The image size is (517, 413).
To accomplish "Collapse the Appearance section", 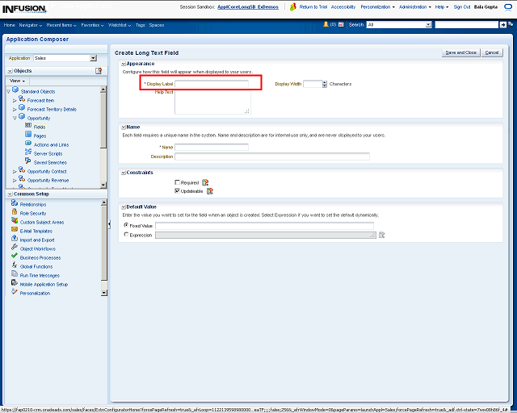I will click(x=123, y=63).
